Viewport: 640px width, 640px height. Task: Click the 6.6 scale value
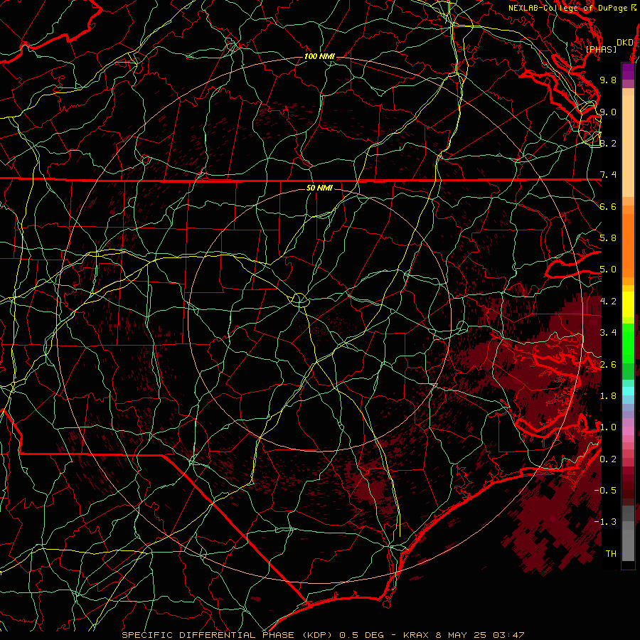[608, 206]
